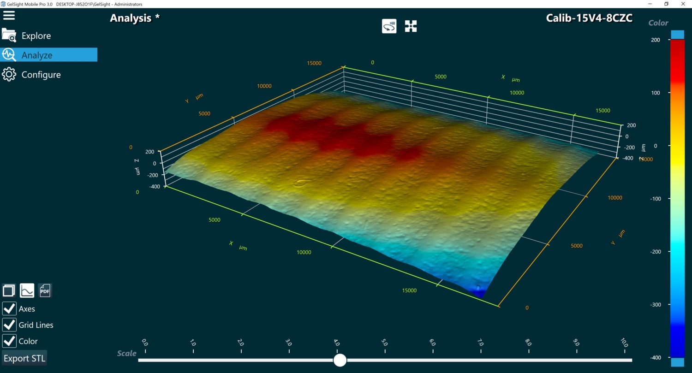Open Configure via the gear icon

[9, 74]
